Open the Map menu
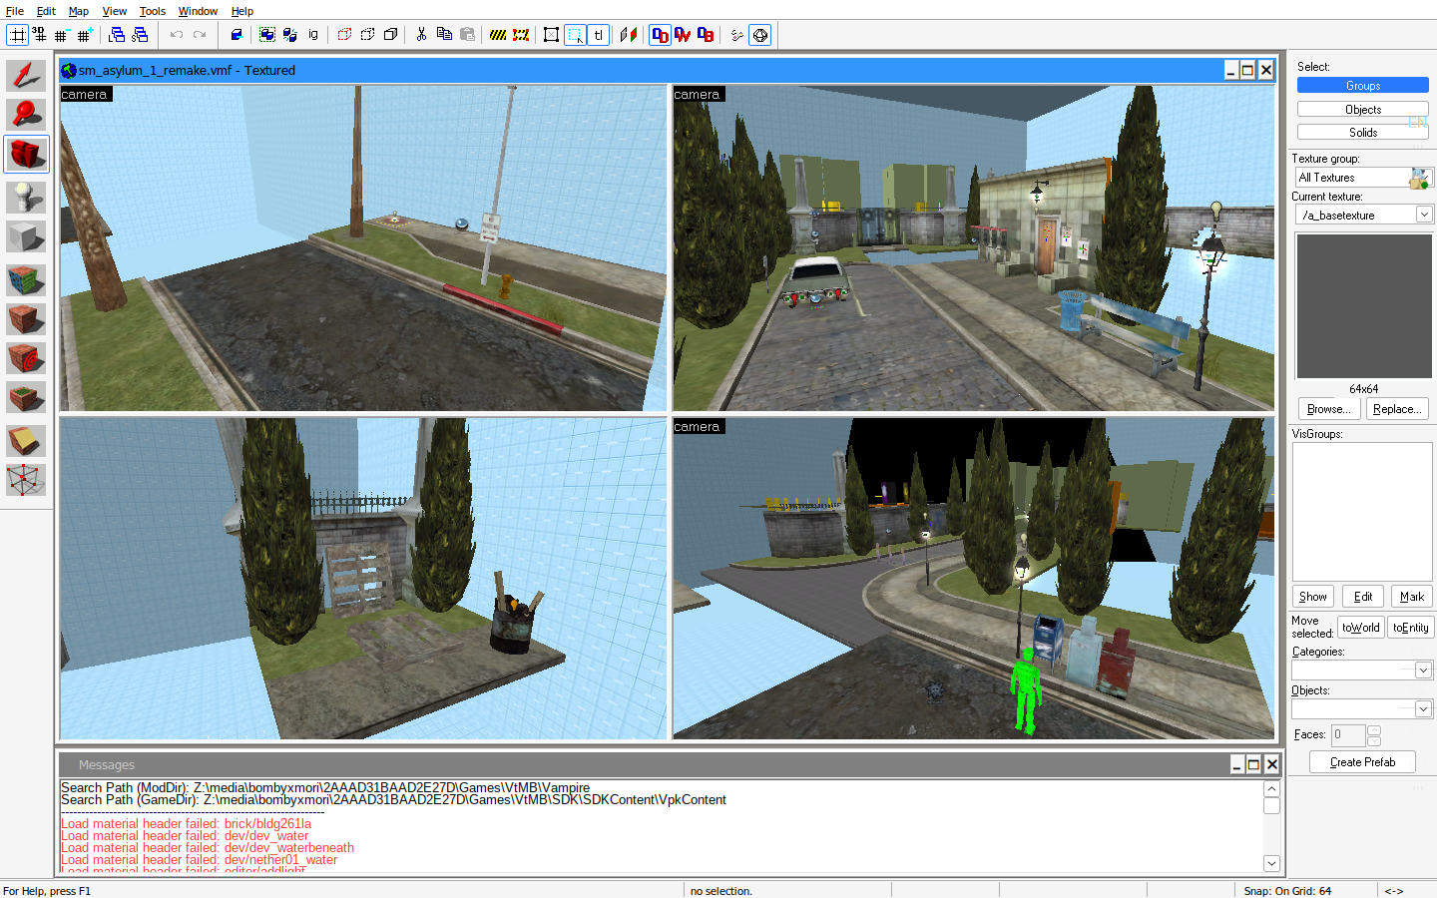Viewport: 1437px width, 898px height. pos(78,11)
